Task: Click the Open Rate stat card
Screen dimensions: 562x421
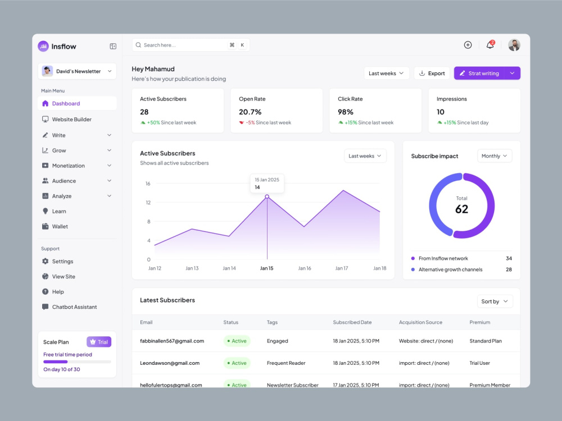Action: 277,111
